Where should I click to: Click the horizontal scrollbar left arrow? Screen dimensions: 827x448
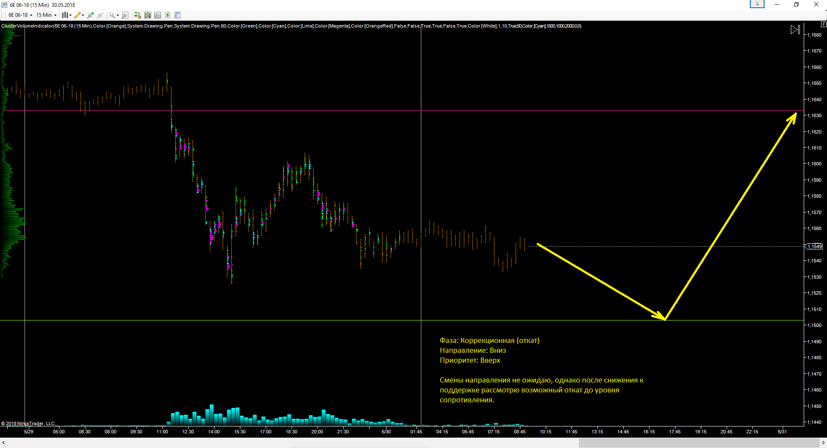point(3,442)
